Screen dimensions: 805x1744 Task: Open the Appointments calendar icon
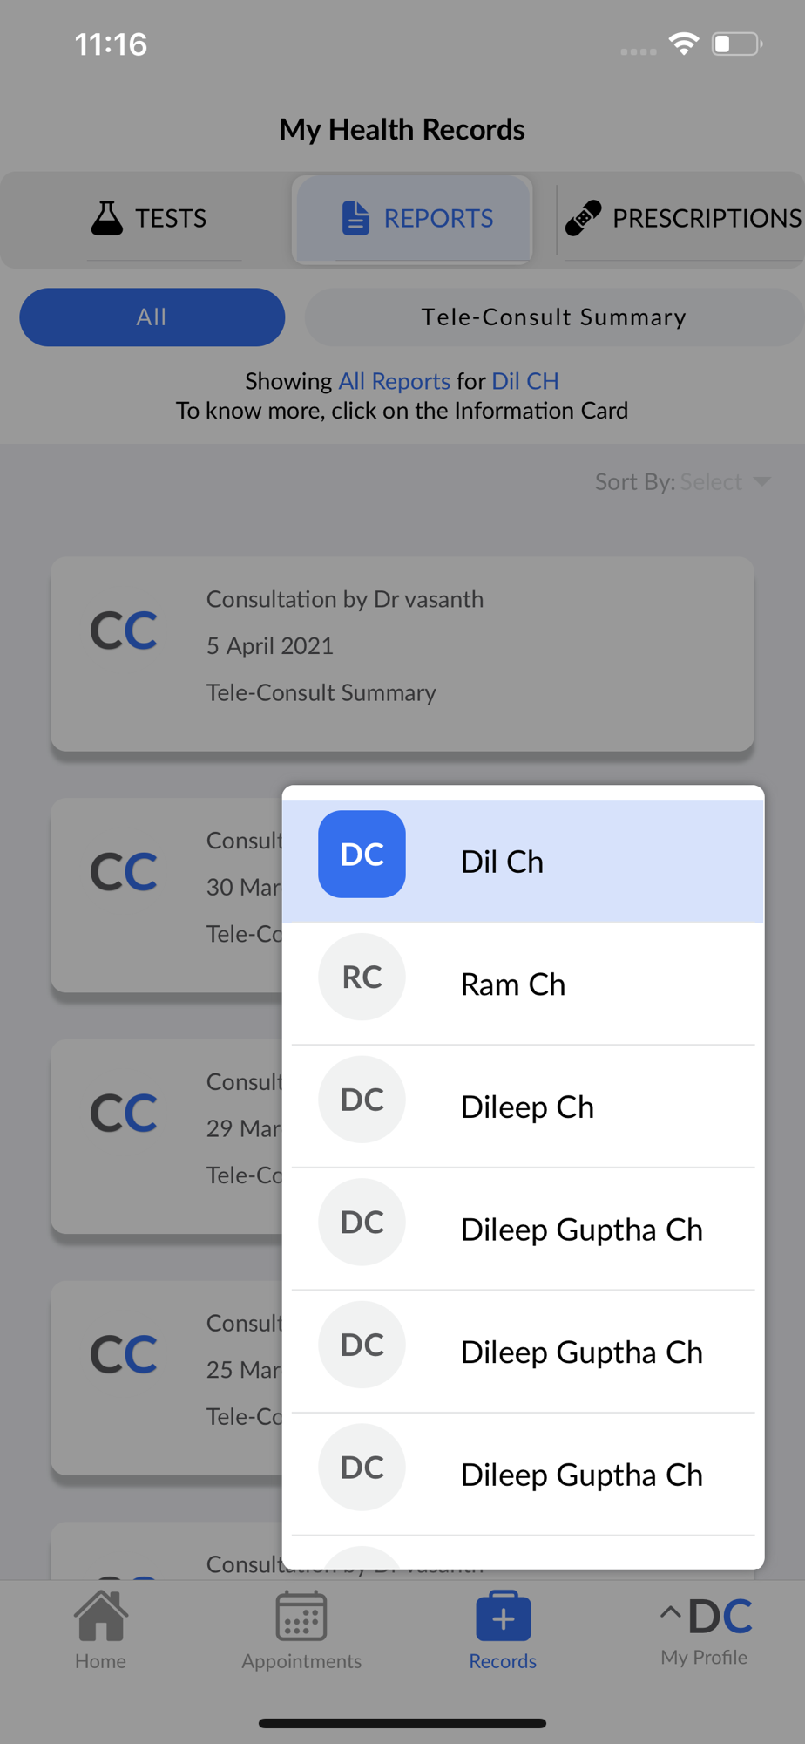(x=301, y=1616)
